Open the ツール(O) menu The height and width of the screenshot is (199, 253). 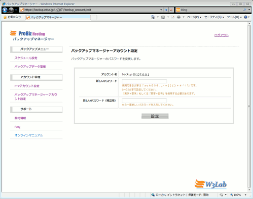(x=234, y=17)
